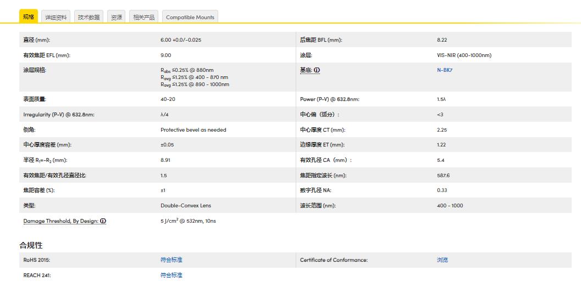
Task: Show the 相关产品 tab
Action: point(144,17)
